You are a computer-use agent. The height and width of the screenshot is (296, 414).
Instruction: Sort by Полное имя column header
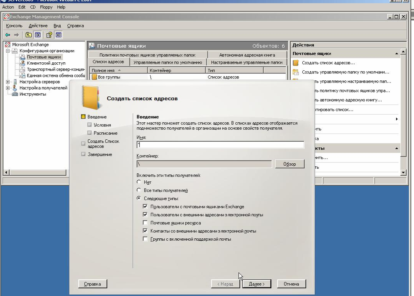[x=118, y=70]
